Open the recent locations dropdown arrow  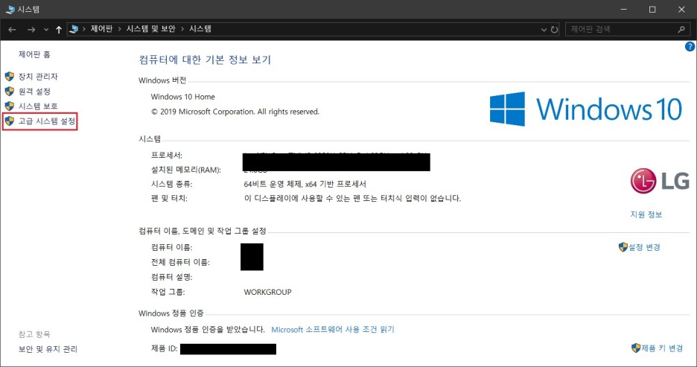[46, 30]
